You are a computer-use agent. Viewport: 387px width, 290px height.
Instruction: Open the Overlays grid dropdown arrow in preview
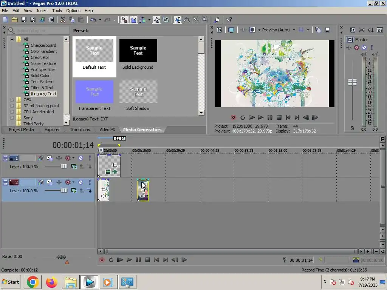(x=308, y=30)
